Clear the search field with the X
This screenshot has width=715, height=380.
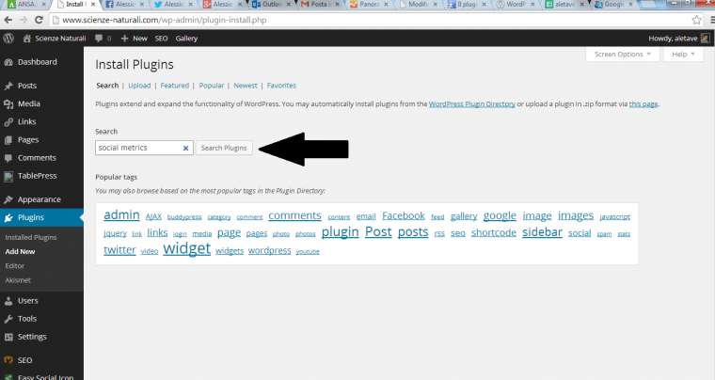point(185,148)
